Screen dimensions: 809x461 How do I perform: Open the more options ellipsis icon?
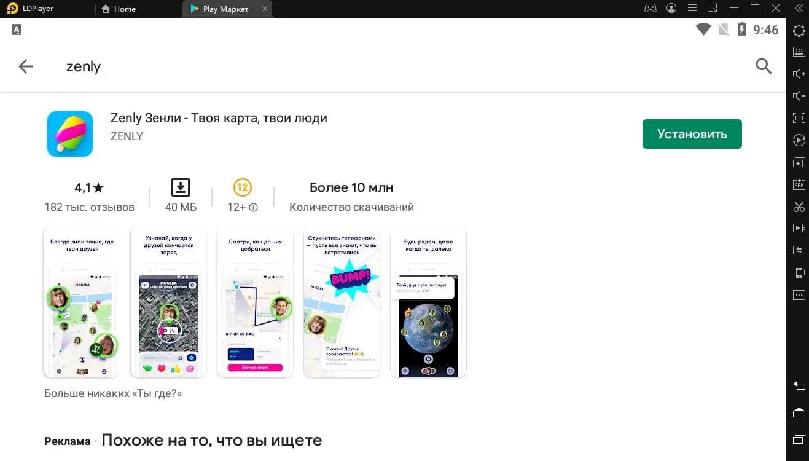pos(799,295)
